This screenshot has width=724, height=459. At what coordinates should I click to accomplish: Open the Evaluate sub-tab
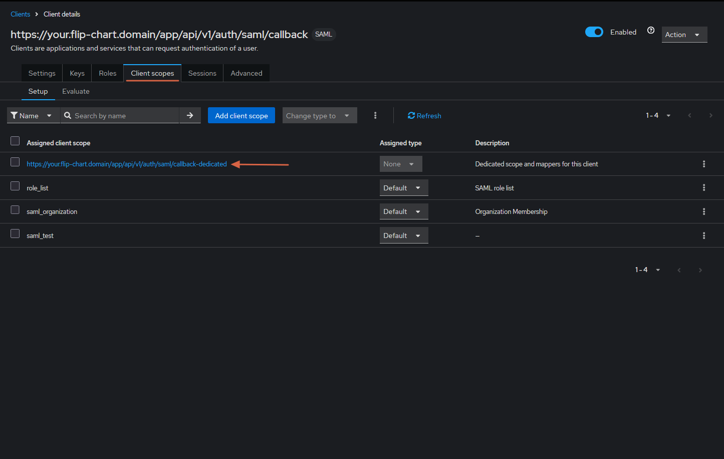pos(76,91)
